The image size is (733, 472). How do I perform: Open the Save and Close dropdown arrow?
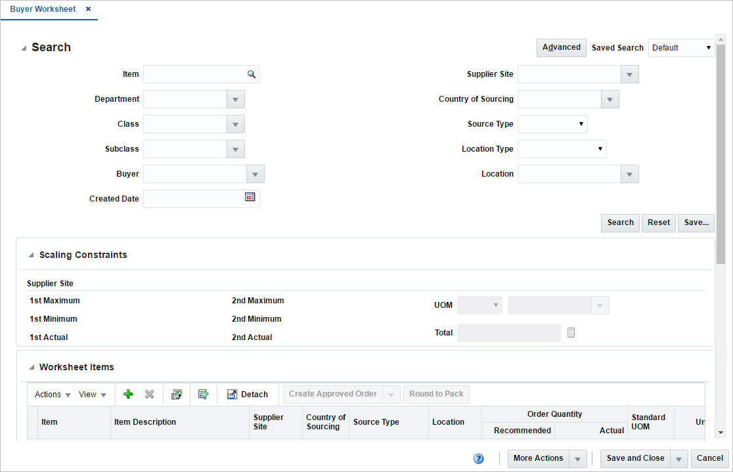[x=678, y=458]
